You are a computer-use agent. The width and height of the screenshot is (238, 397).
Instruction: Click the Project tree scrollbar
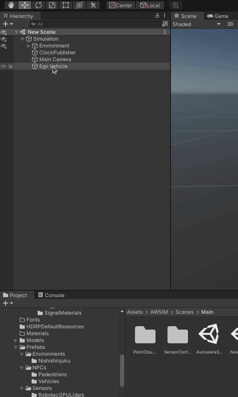pos(122,370)
